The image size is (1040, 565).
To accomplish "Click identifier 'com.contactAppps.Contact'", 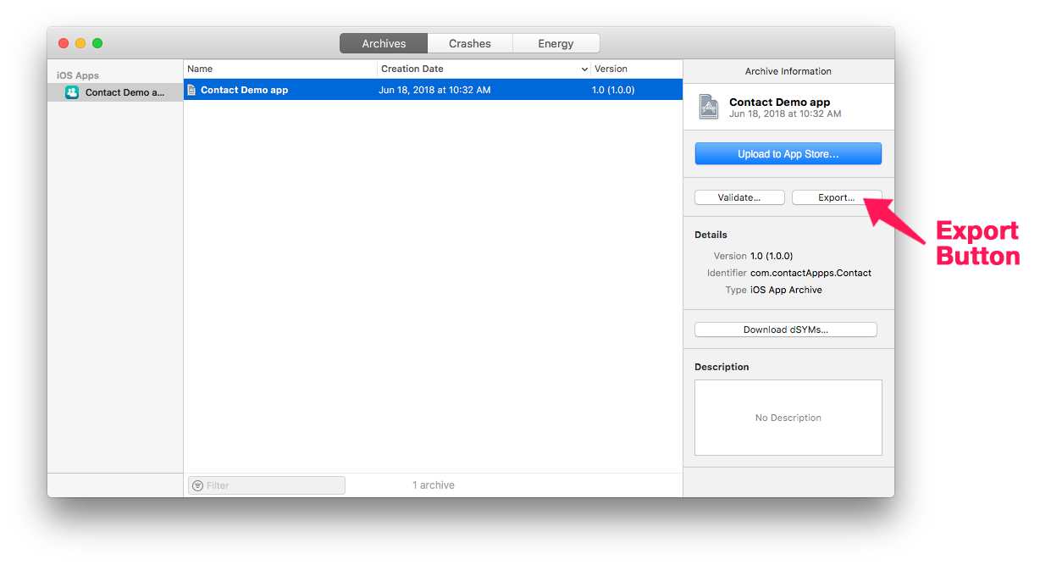I will [810, 273].
